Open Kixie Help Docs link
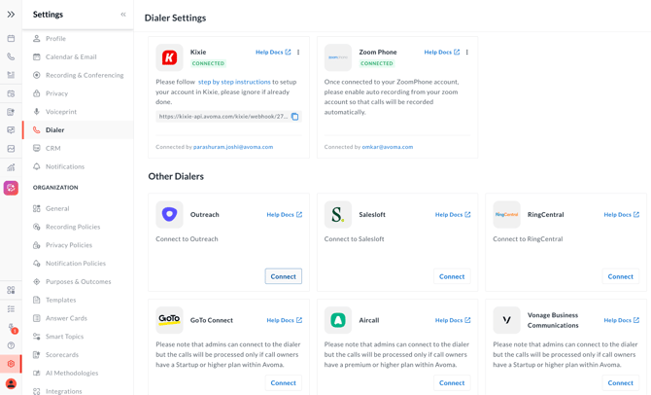Viewport: 651px width, 395px height. pos(273,52)
